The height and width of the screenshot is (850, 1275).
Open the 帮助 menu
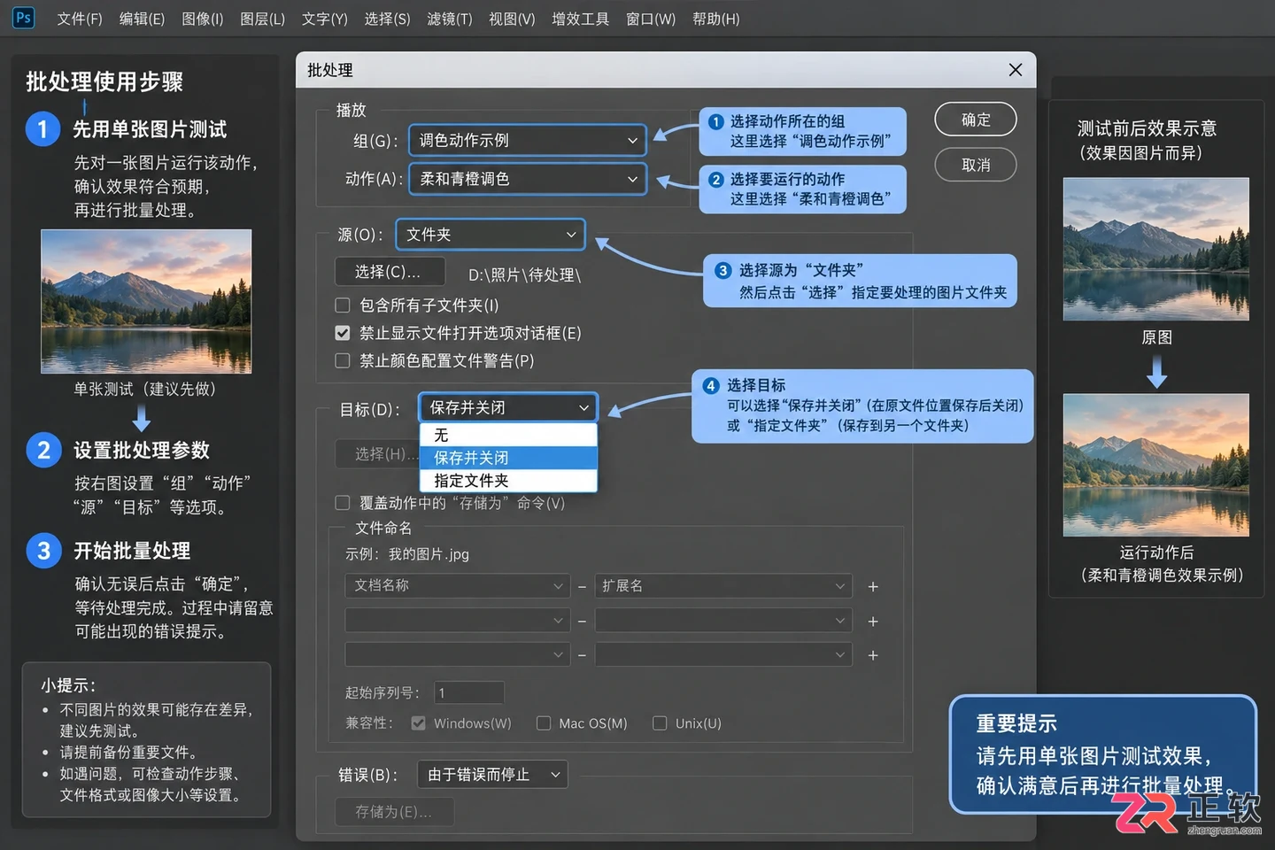coord(716,19)
